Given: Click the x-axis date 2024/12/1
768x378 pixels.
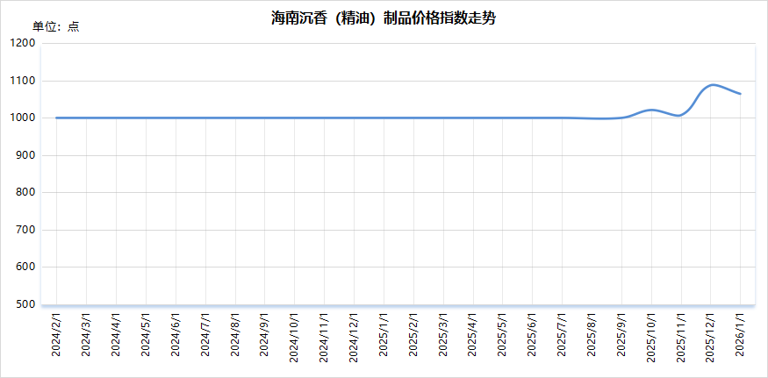Looking at the screenshot, I should [354, 337].
